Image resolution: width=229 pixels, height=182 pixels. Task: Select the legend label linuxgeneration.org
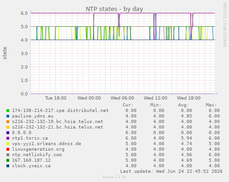(38, 149)
